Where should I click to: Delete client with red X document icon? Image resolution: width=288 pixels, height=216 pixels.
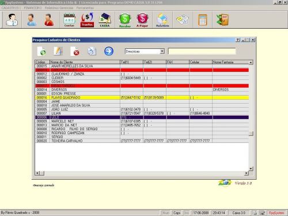tap(75, 51)
